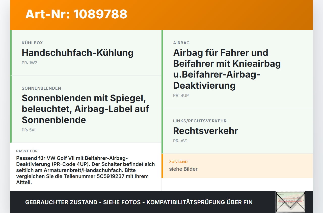Click the LINKS/RECHTSVERKEHR label
The image size is (323, 213).
point(200,121)
